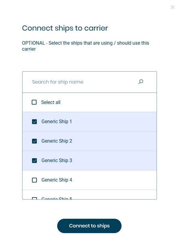Tick the Select all checkbox
Viewport: 179px width, 246px height.
click(x=34, y=102)
